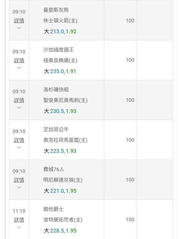Expand chevron for 洛杉磯快艇 row
The width and height of the screenshot is (182, 239).
[19, 108]
